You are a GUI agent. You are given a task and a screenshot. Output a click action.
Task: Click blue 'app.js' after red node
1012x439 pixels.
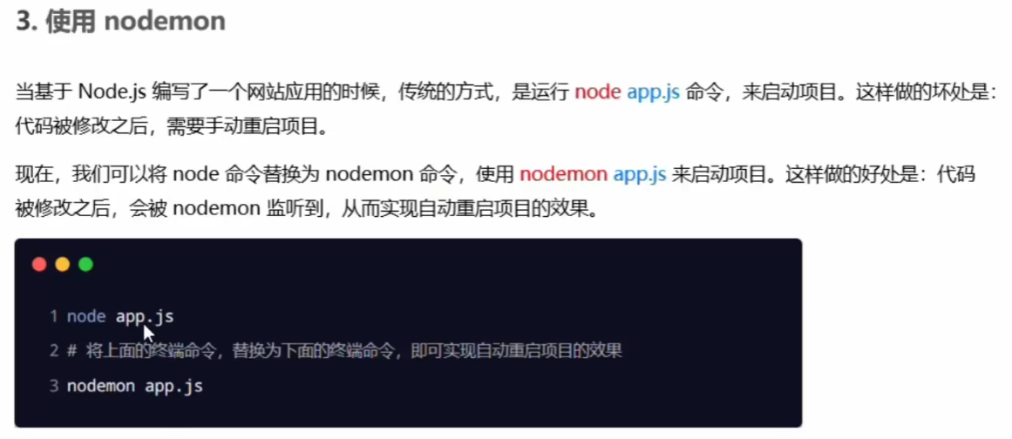(x=653, y=92)
